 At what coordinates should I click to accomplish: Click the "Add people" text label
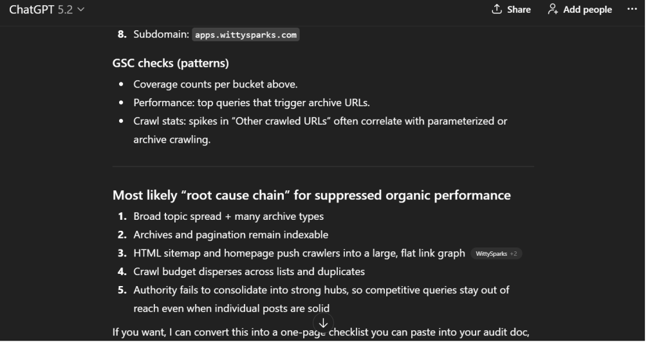point(588,10)
